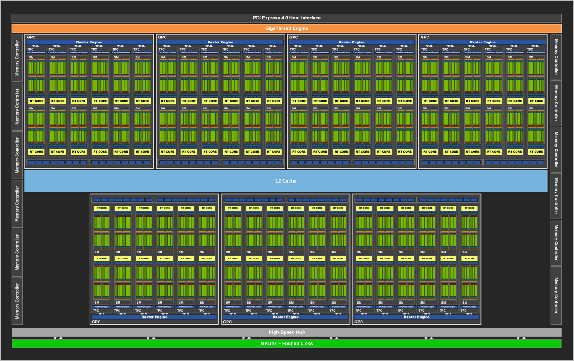Select Raster Engine in the top-right GPC

pyautogui.click(x=483, y=42)
